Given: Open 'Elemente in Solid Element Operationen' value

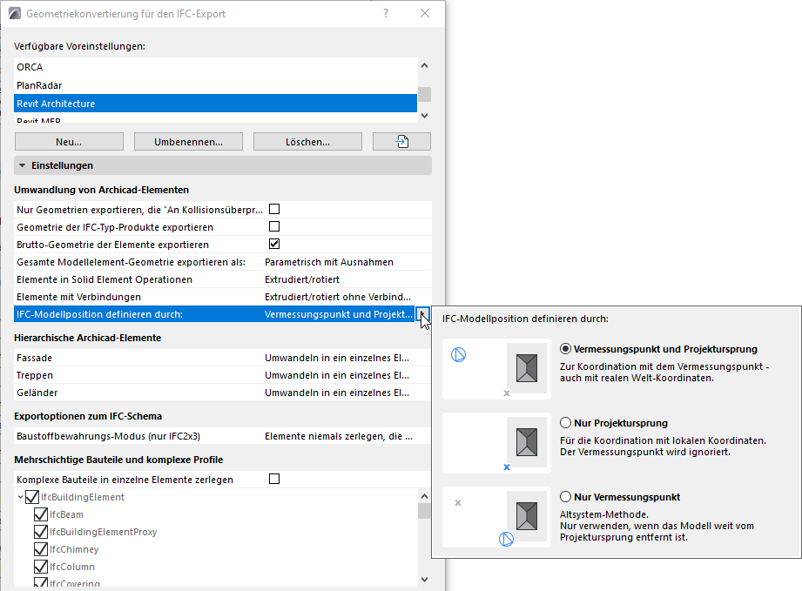Looking at the screenshot, I should pyautogui.click(x=302, y=279).
